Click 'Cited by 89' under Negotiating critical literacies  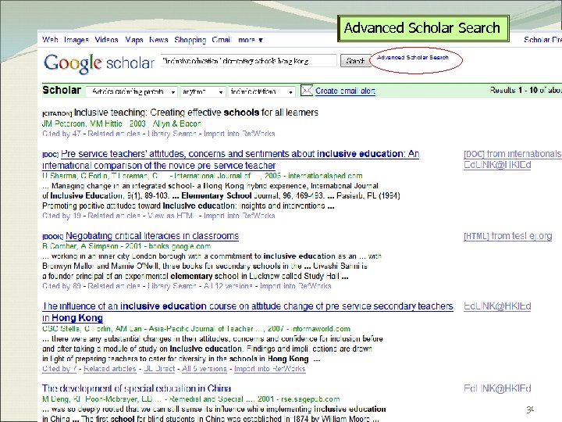pyautogui.click(x=62, y=286)
